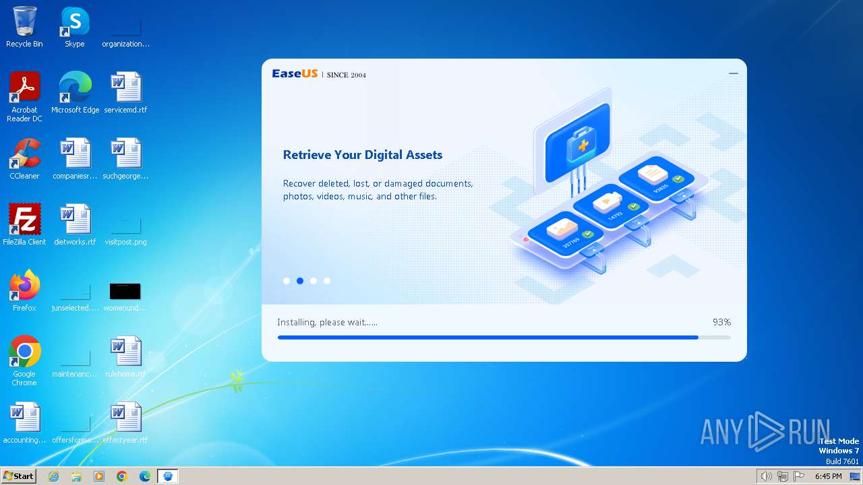Select the suchgeorge... document icon
Screen dimensions: 863x485
125,159
